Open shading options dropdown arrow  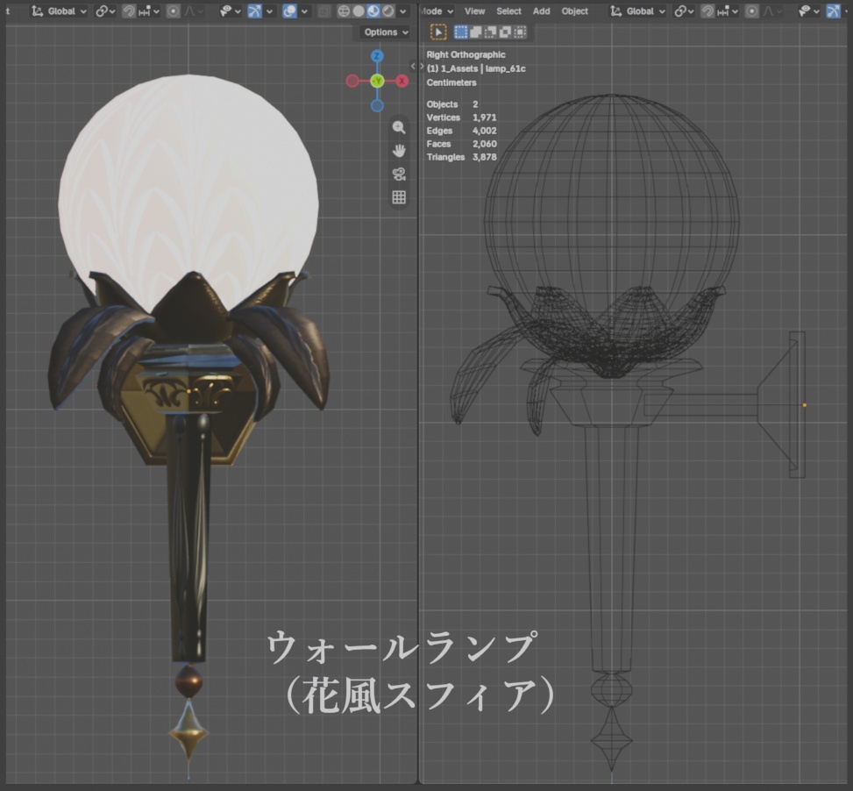click(x=402, y=11)
